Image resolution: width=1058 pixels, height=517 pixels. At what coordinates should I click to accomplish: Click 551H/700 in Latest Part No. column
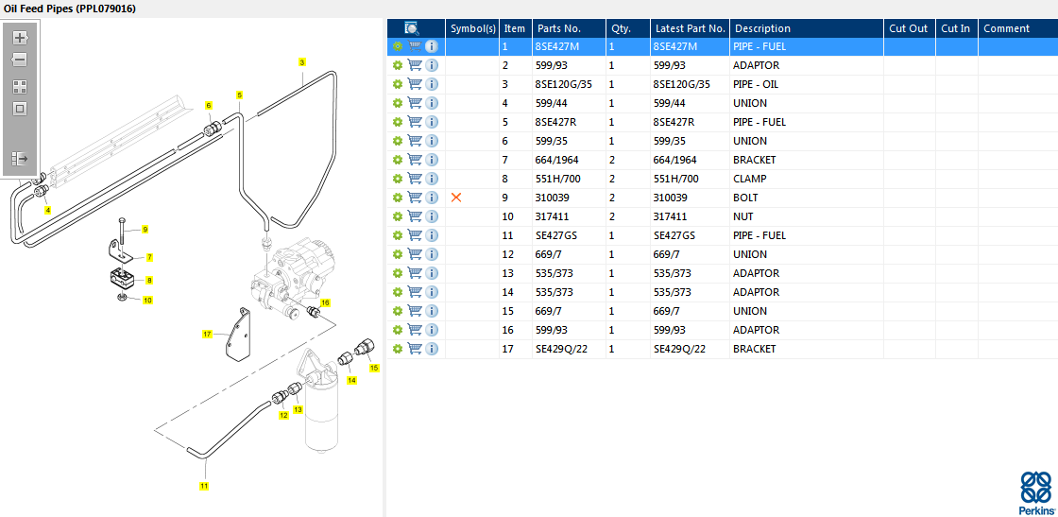pos(676,179)
